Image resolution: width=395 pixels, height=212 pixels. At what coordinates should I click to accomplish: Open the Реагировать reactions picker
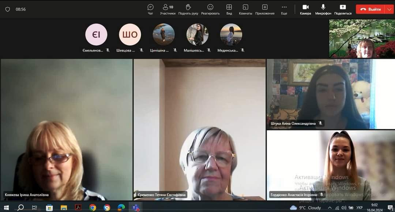tap(210, 9)
